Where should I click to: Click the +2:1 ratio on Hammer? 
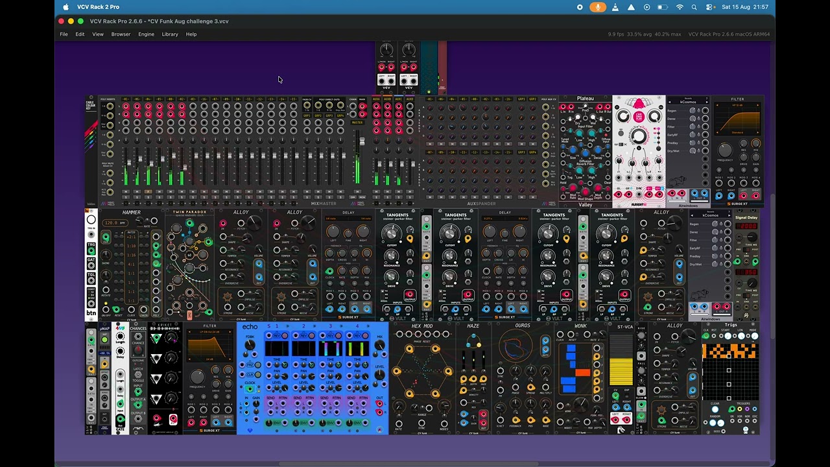pos(131,237)
